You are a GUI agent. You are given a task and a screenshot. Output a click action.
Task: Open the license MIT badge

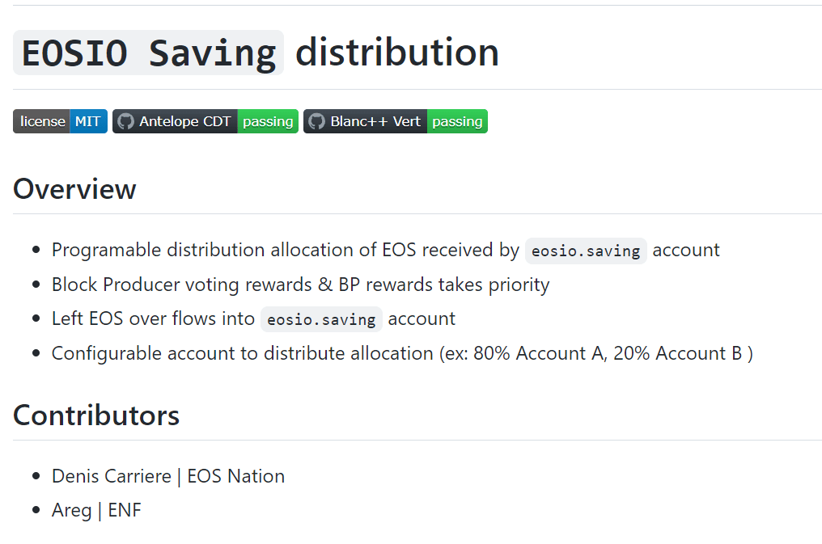click(x=60, y=122)
